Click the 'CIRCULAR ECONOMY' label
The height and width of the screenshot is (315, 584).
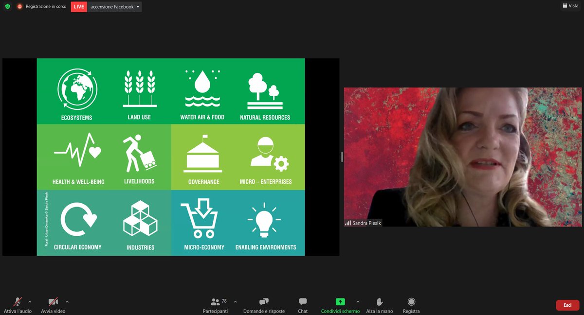pyautogui.click(x=78, y=247)
